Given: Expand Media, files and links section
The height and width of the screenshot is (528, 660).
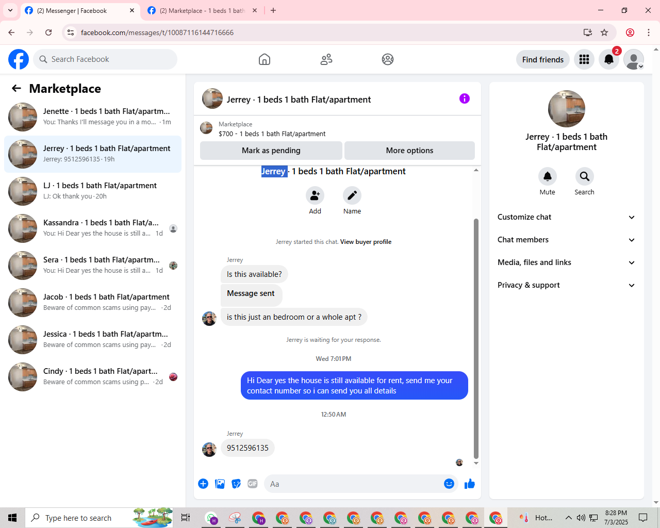Looking at the screenshot, I should (x=566, y=262).
